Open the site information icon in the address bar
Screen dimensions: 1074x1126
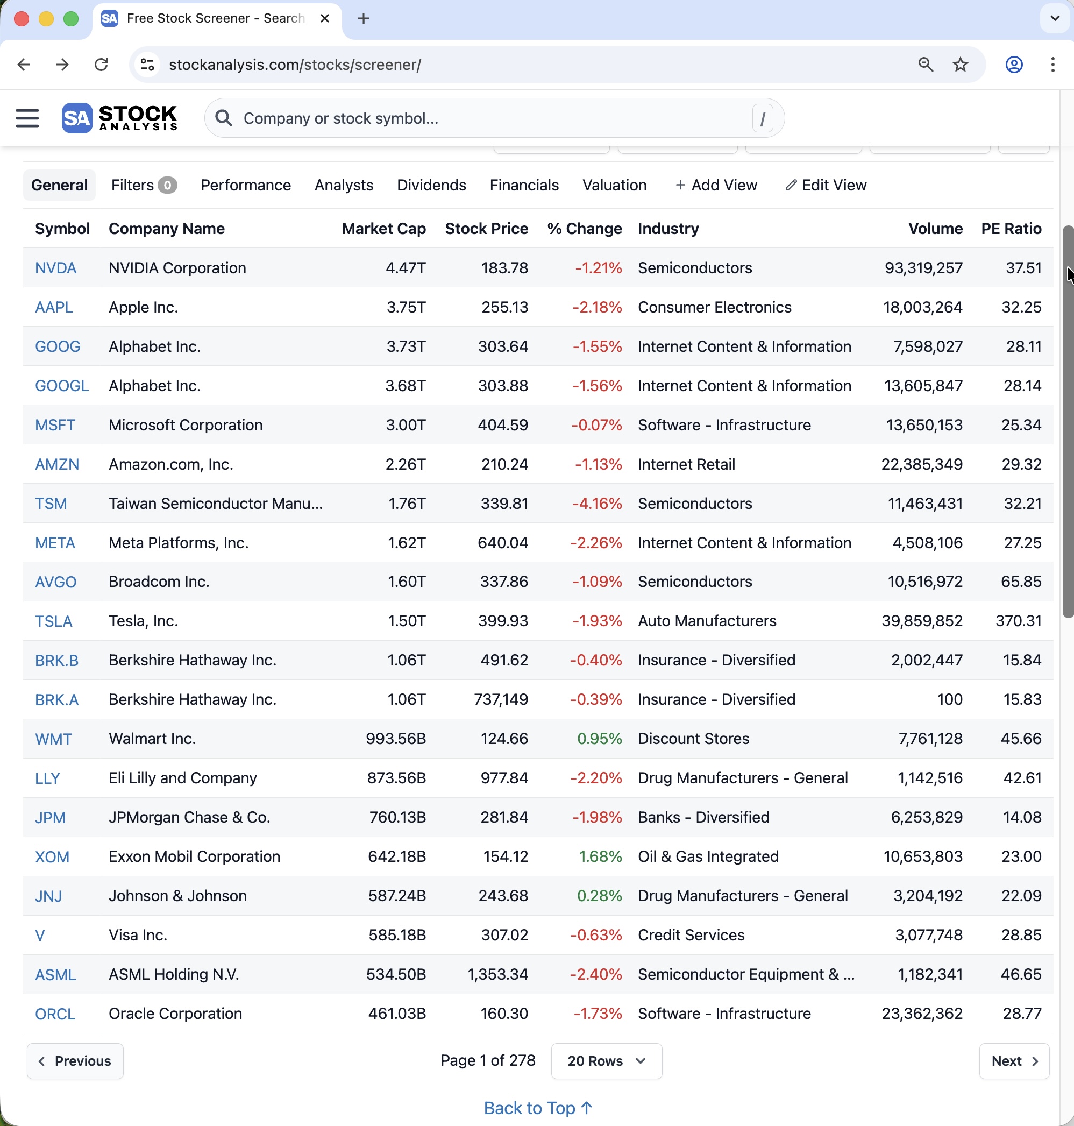pyautogui.click(x=148, y=65)
